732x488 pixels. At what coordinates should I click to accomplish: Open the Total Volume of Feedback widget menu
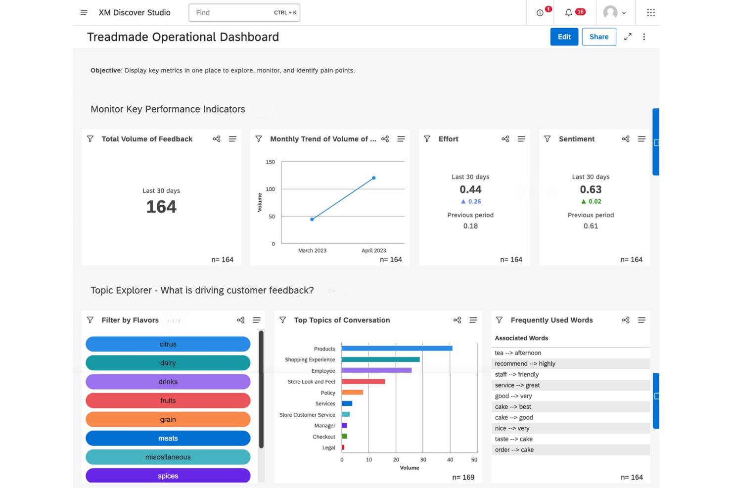tap(232, 139)
